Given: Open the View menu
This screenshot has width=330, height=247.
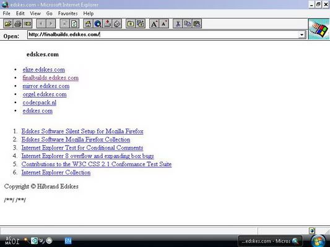Looking at the screenshot, I should (x=35, y=14).
